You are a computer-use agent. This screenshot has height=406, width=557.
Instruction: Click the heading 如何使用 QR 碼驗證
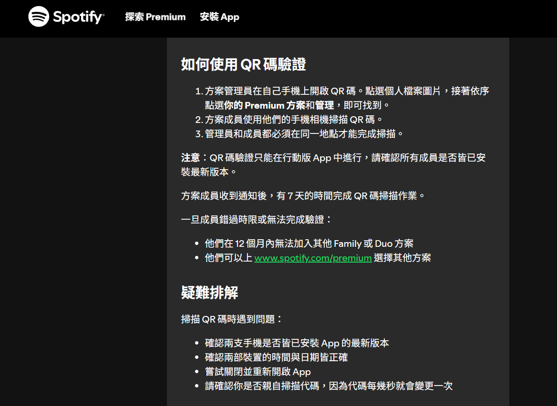[x=243, y=64]
